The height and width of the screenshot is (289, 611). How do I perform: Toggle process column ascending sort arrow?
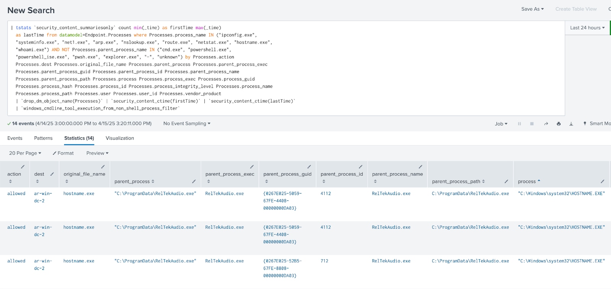539,181
